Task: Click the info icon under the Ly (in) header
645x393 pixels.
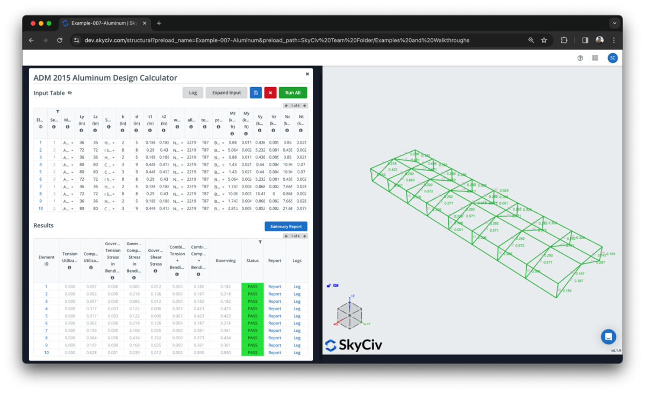Action: click(82, 130)
